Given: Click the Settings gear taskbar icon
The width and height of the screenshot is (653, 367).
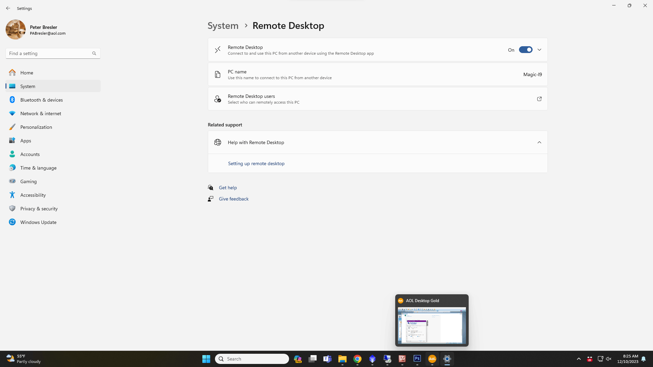Looking at the screenshot, I should 447,359.
